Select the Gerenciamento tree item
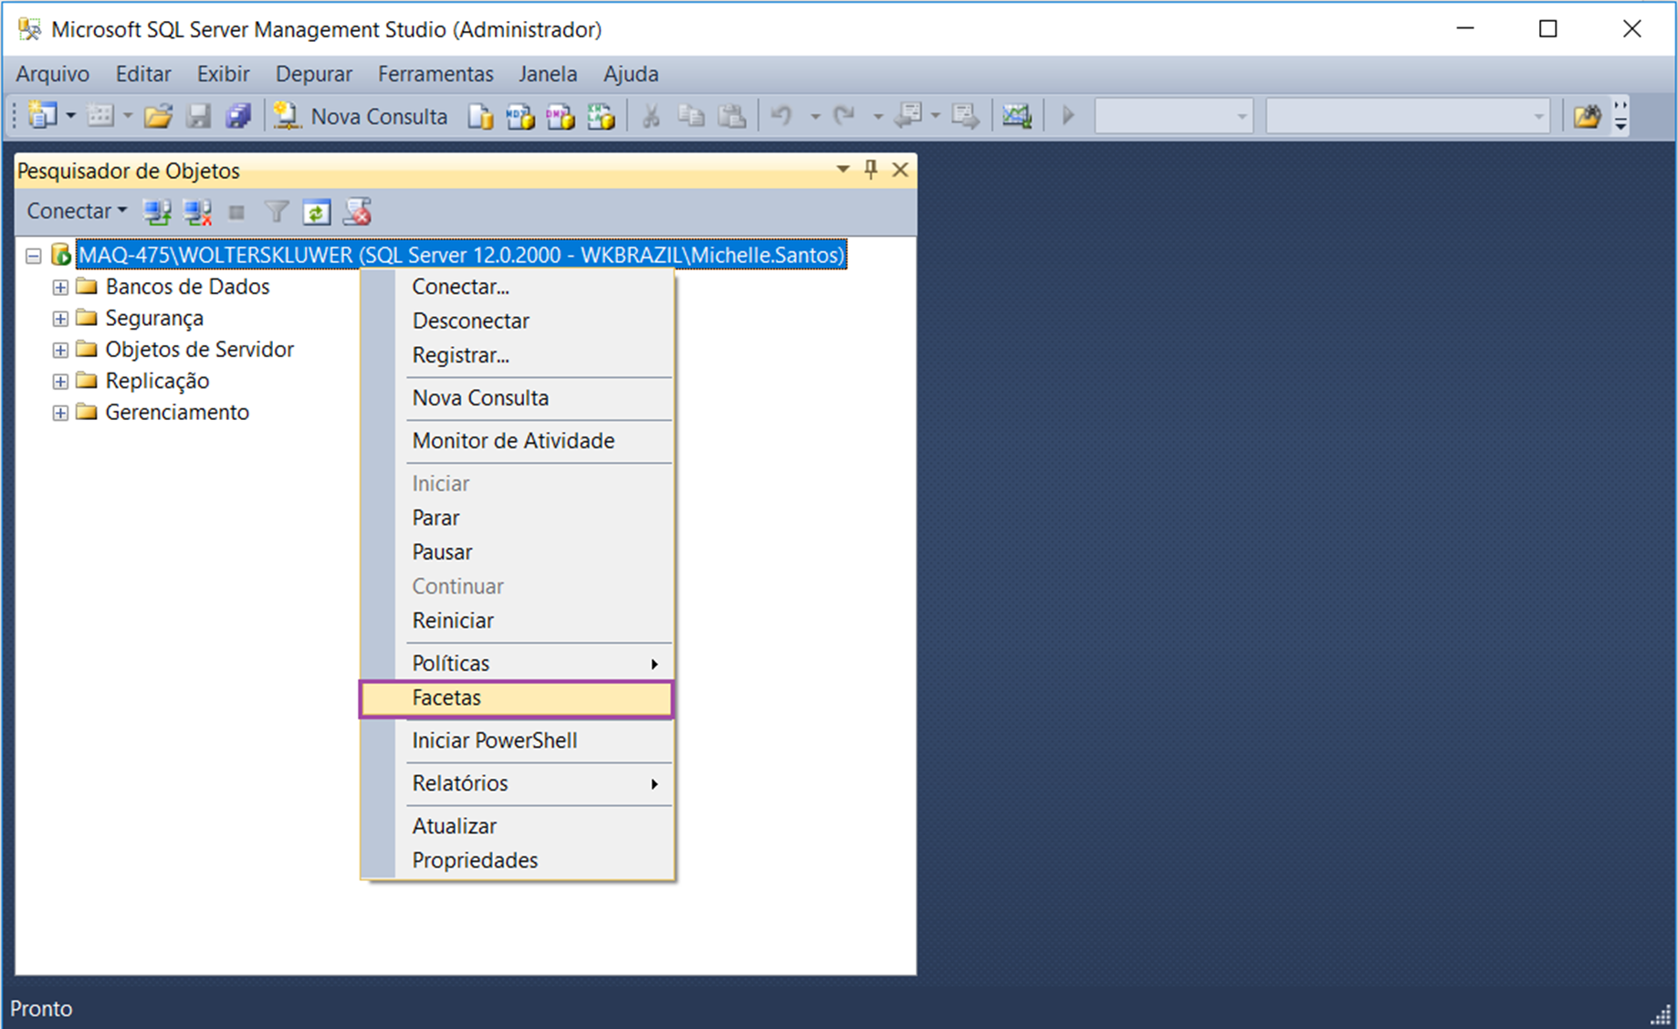The height and width of the screenshot is (1029, 1678). pos(177,412)
